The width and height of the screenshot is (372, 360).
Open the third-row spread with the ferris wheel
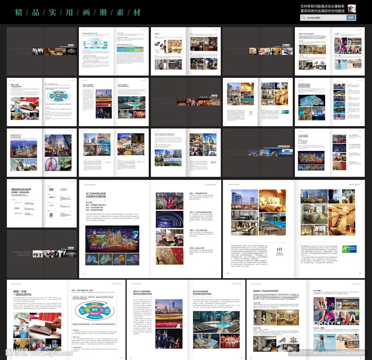coord(42,153)
